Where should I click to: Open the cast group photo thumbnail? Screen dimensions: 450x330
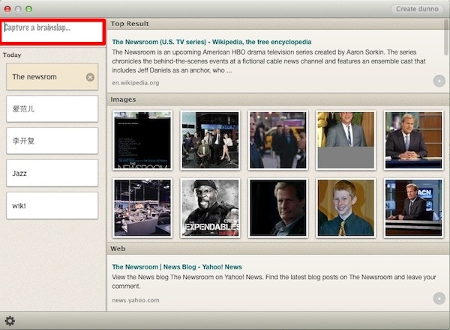(x=210, y=140)
